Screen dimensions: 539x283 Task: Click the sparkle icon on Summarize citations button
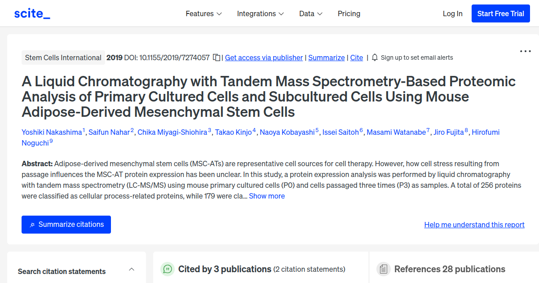(x=31, y=224)
